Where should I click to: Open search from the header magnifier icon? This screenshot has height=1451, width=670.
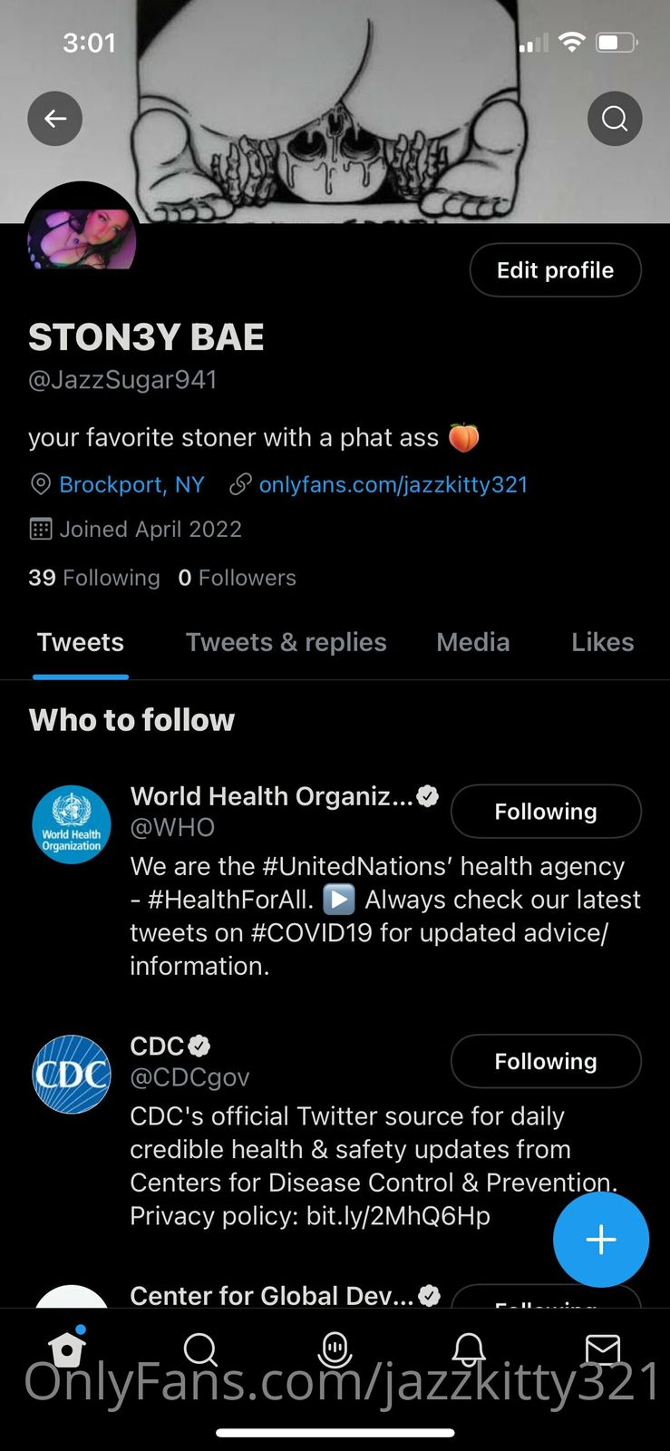615,119
